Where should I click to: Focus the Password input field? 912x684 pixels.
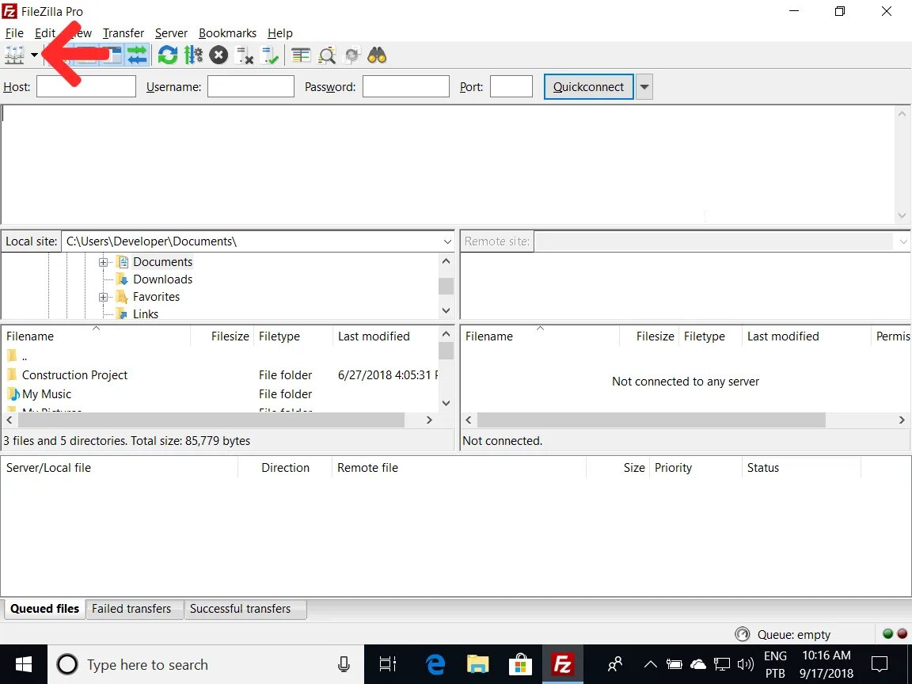(406, 86)
